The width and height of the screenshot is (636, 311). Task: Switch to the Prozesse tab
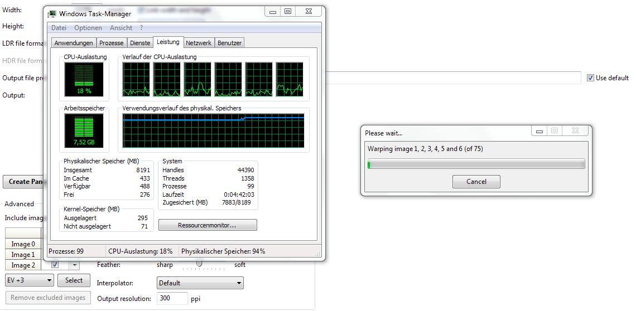coord(111,43)
